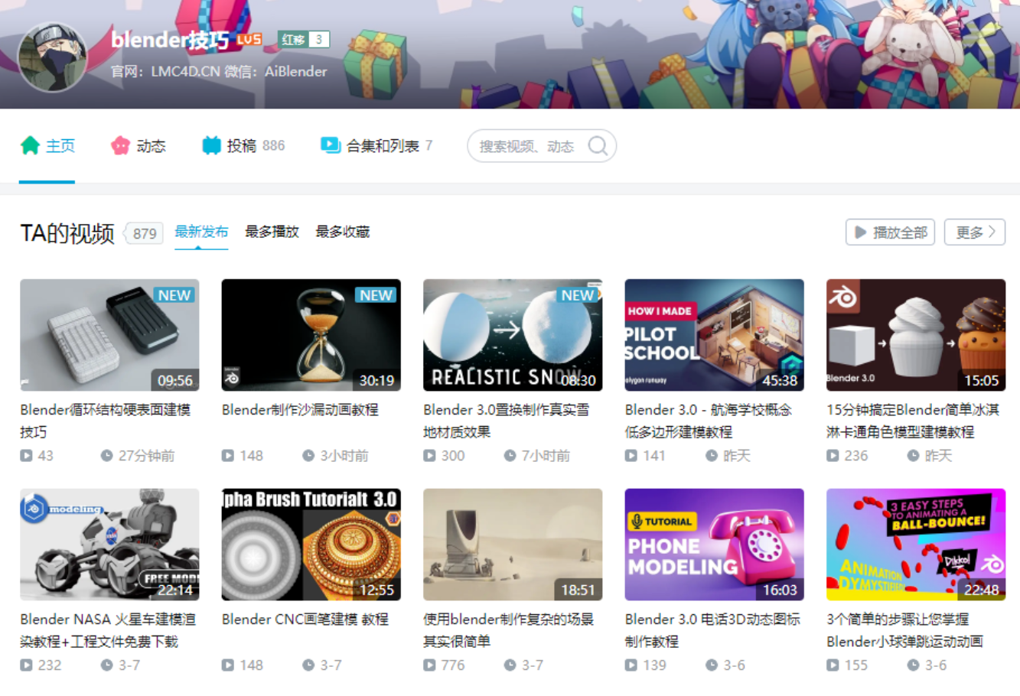Open title Blender 3.0置换制作真实雪地材质效果
1020x696 pixels.
[x=507, y=421]
